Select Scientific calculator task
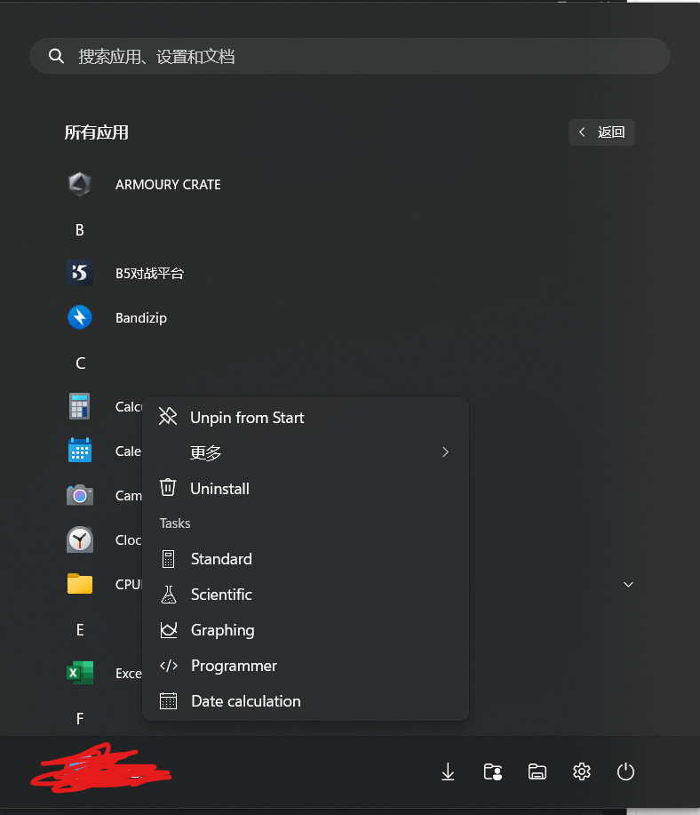Viewport: 700px width, 815px height. click(x=306, y=594)
